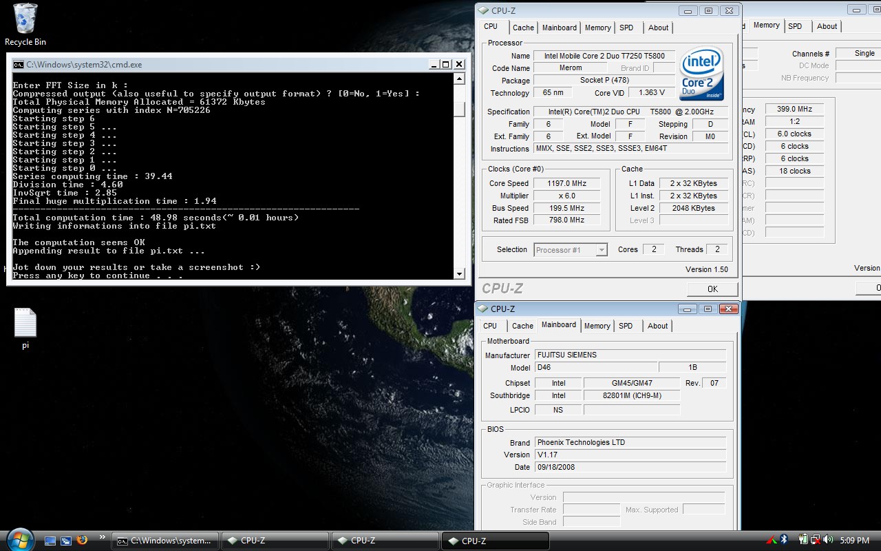
Task: Click the red and green triangle tray icon
Action: pyautogui.click(x=772, y=540)
